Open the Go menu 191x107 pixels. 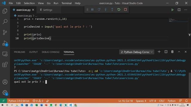[49, 3]
